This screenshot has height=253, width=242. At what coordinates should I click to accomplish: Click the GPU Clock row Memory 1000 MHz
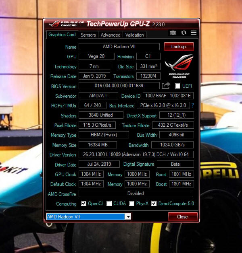(137, 174)
